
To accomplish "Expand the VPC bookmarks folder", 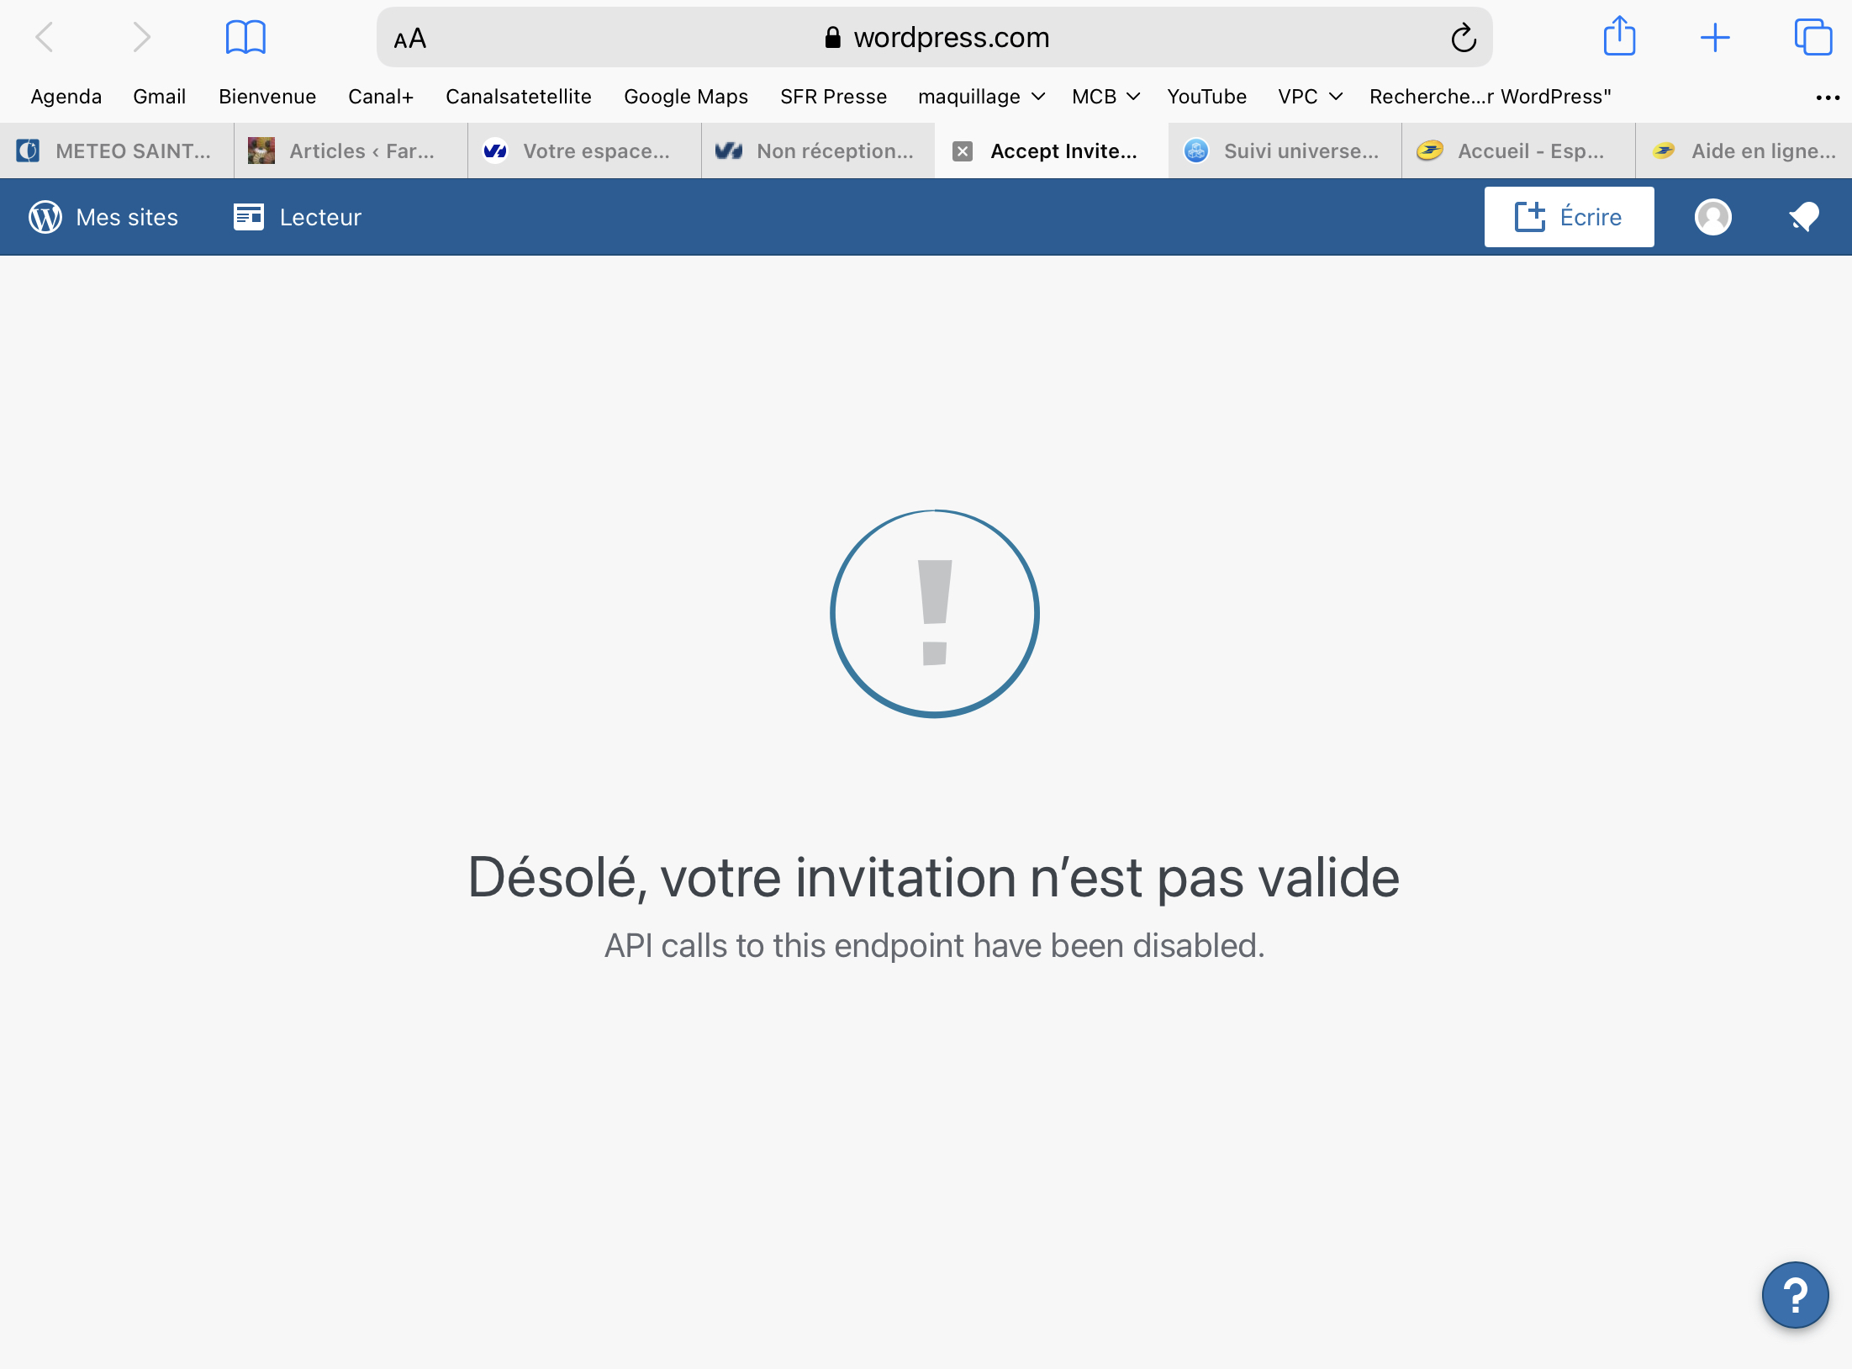I will [x=1309, y=97].
